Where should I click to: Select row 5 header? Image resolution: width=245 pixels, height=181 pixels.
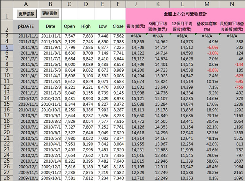(7, 47)
